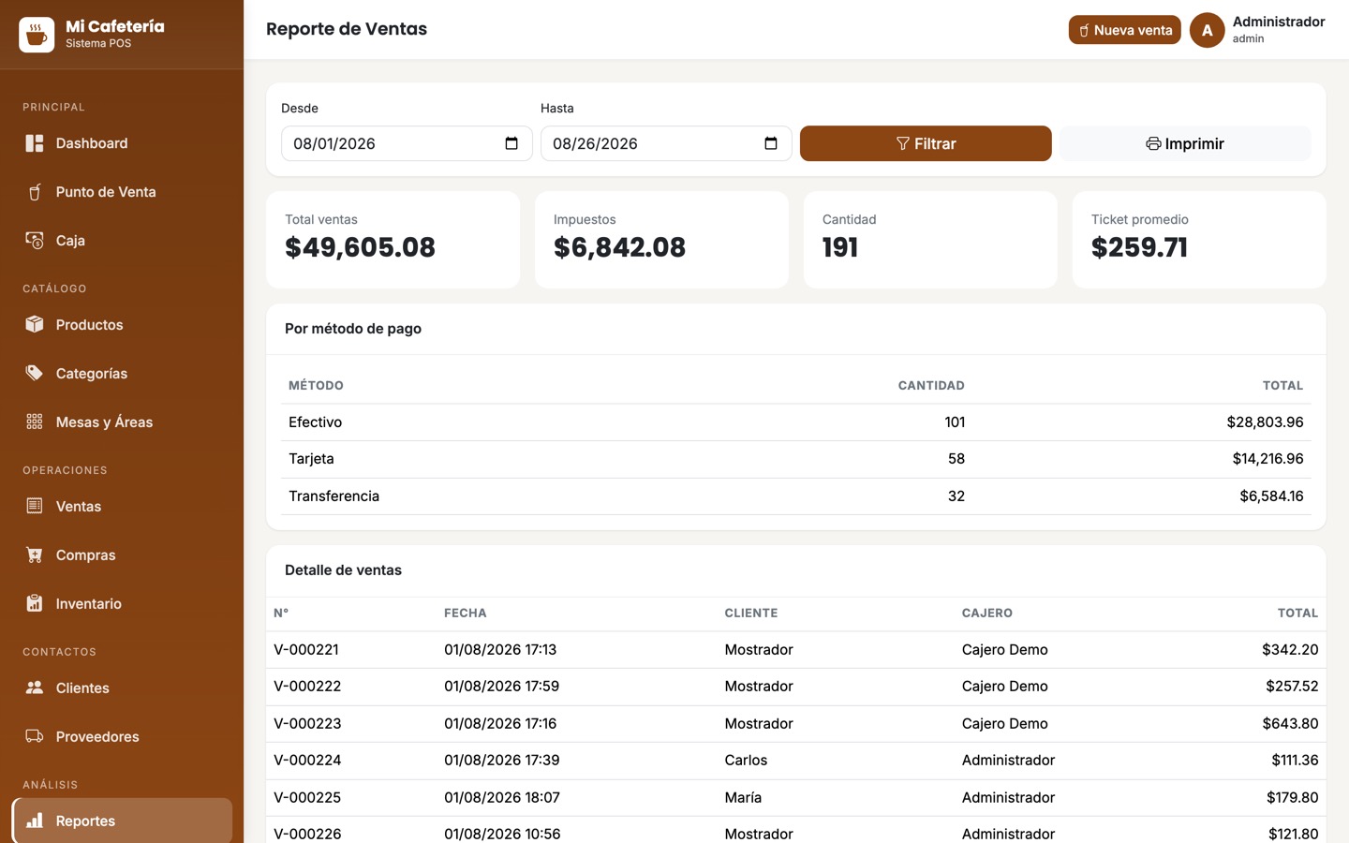Go to Punto de Venta
1349x843 pixels.
tap(122, 192)
